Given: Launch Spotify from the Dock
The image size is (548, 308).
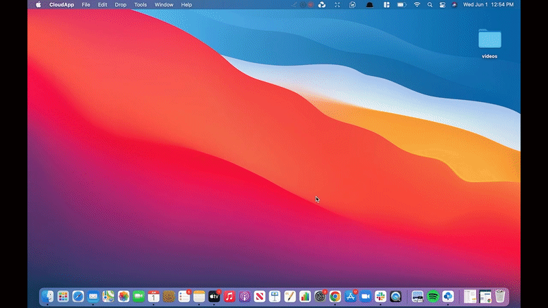Looking at the screenshot, I should click(x=433, y=296).
